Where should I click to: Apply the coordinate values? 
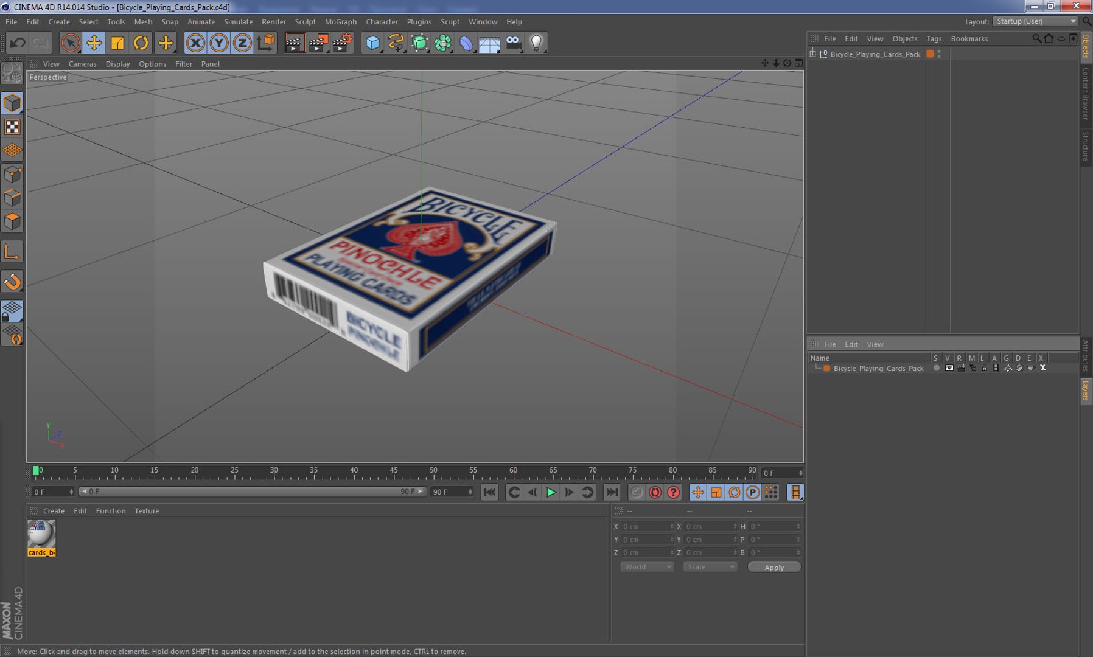774,567
